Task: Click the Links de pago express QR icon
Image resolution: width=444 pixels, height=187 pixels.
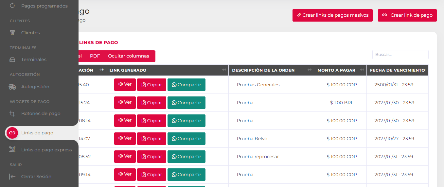Action: click(x=12, y=150)
